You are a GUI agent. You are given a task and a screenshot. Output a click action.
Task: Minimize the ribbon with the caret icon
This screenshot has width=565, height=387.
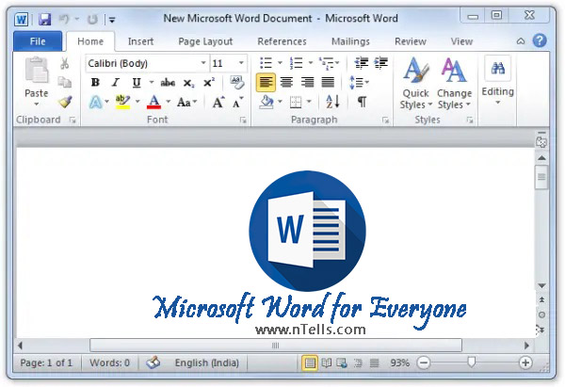tap(521, 41)
